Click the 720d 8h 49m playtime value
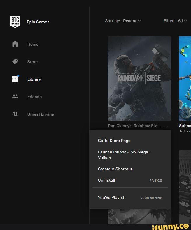 pos(151,198)
